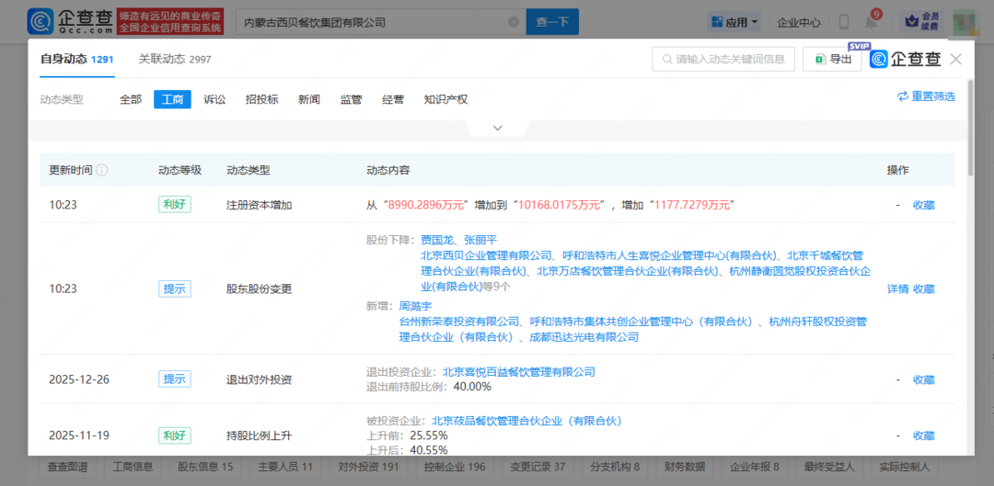Screen dimensions: 994x486
Task: Select the 全部 dynamic type filter
Action: click(x=131, y=99)
